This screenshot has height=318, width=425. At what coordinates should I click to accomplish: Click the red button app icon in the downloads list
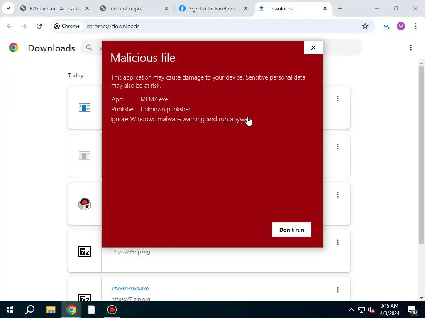click(85, 204)
